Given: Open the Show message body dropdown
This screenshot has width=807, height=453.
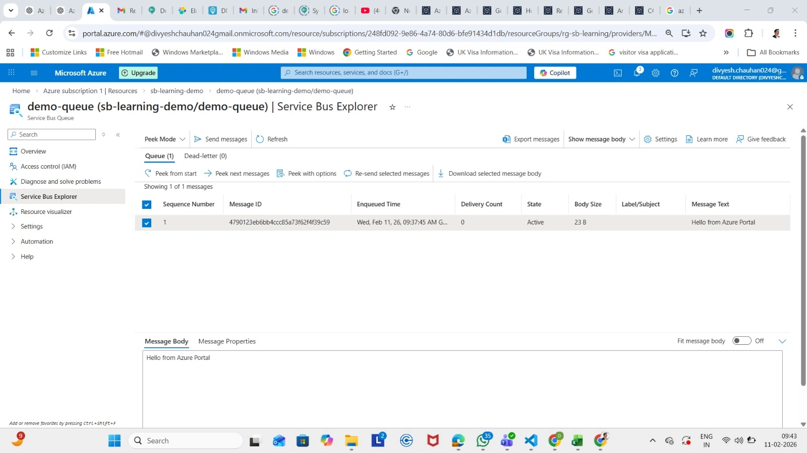Looking at the screenshot, I should click(601, 139).
